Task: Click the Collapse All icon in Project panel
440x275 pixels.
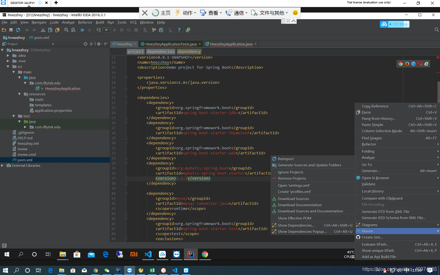Action: tap(91, 44)
